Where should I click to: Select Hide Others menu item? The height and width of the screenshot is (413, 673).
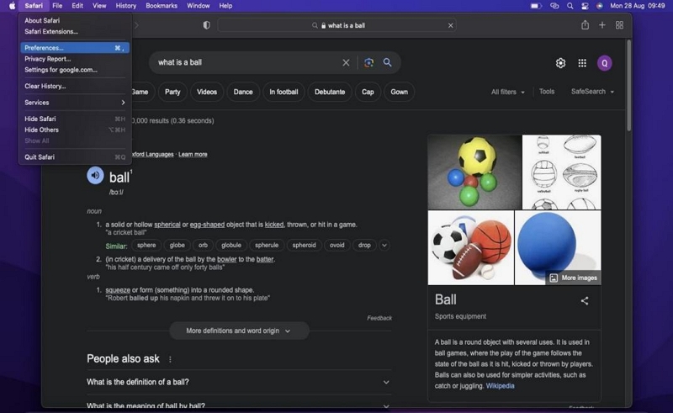click(75, 130)
